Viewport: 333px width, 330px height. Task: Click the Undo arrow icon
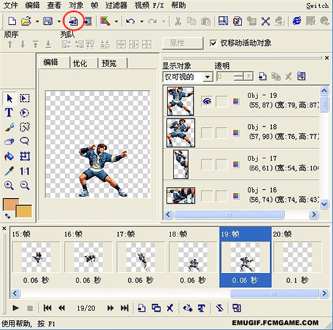point(130,21)
